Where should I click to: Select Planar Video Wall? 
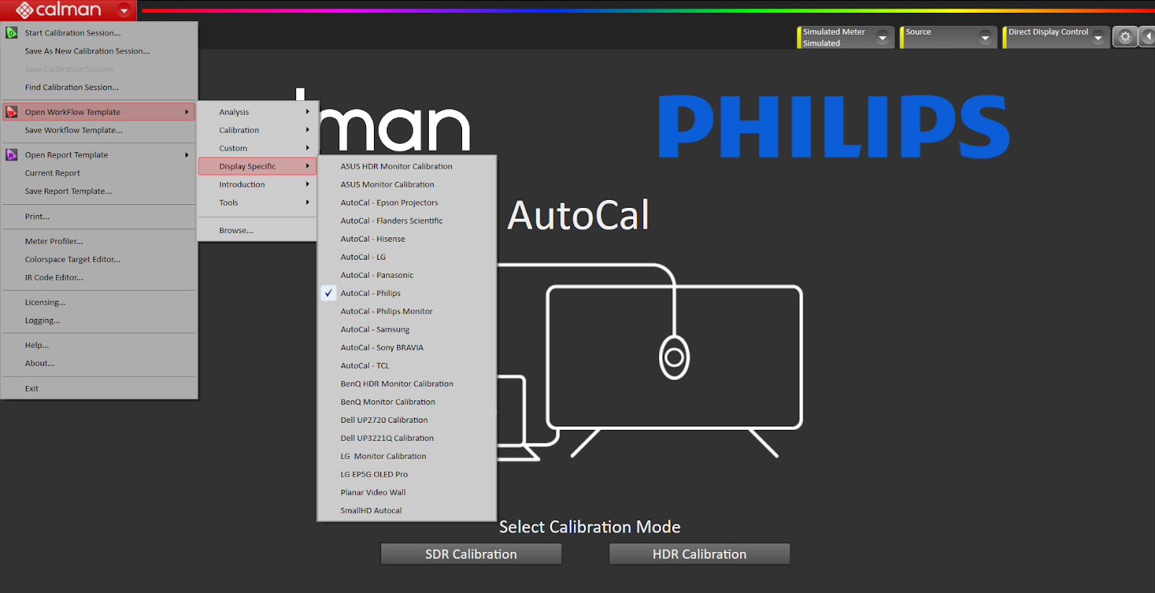[x=407, y=492]
